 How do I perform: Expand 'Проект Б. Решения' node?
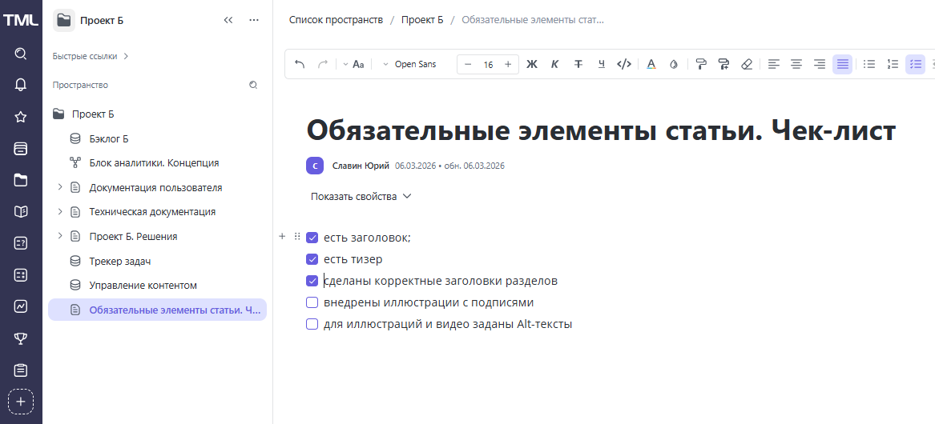point(59,236)
